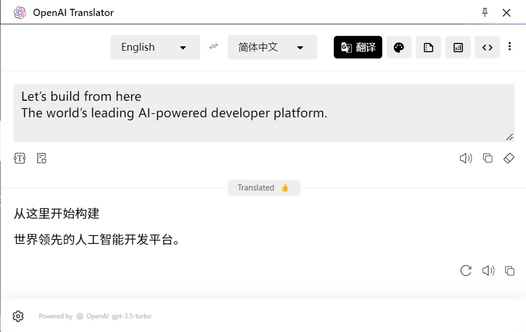
Task: Copy the translated result using copy icon
Action: [x=510, y=270]
